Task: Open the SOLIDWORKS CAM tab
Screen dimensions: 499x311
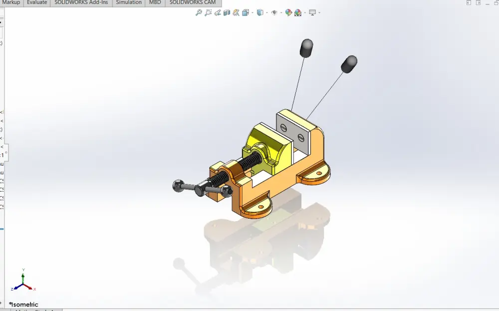Action: [193, 2]
